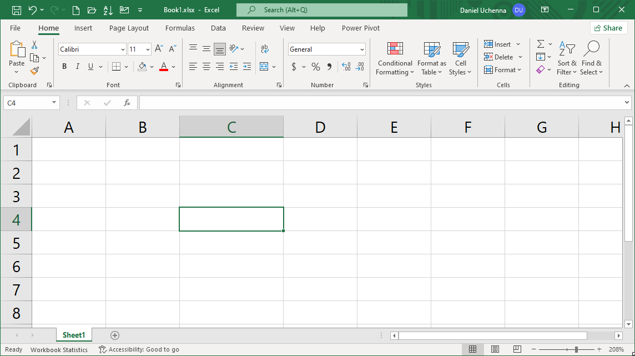
Task: Open Workbook Statistics from status bar
Action: [59, 350]
